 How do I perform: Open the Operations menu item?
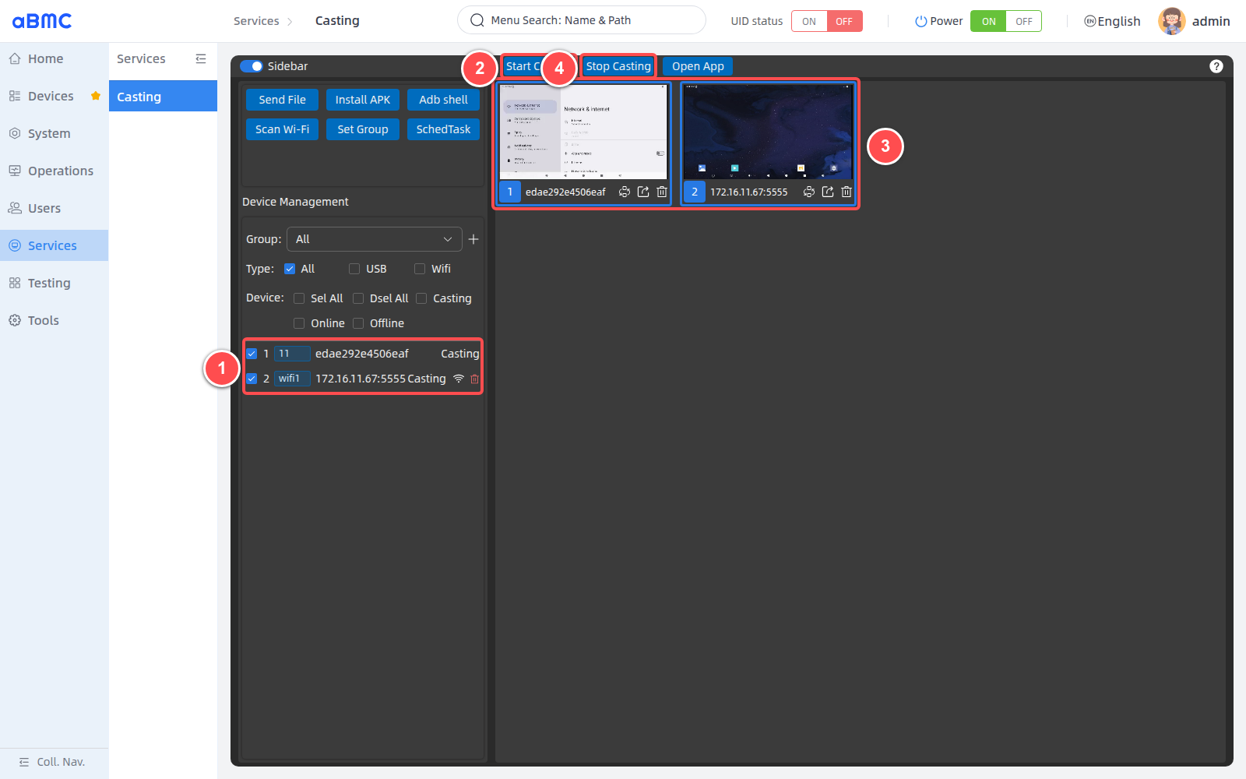point(54,171)
